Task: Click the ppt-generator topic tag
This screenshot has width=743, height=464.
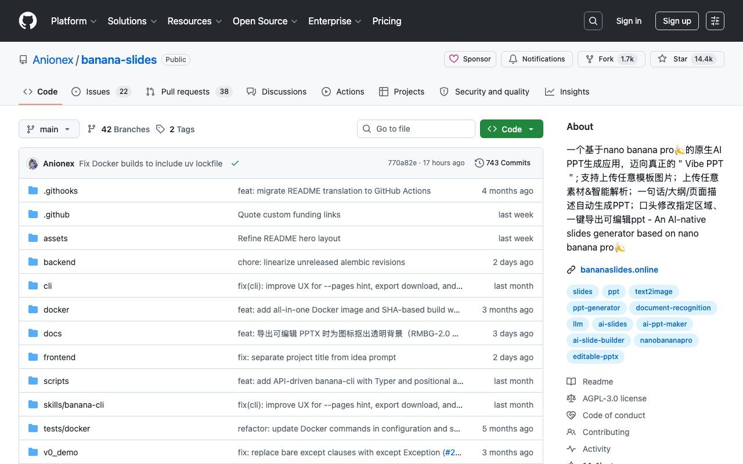Action: [597, 308]
